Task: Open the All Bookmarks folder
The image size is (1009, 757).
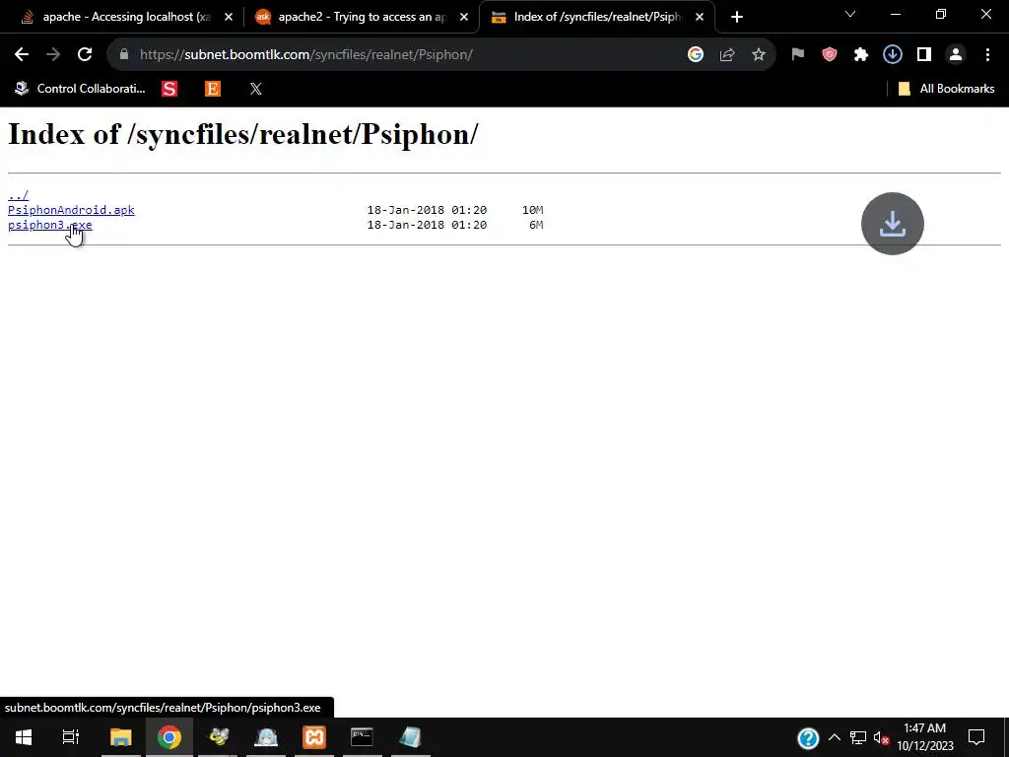Action: pyautogui.click(x=946, y=89)
